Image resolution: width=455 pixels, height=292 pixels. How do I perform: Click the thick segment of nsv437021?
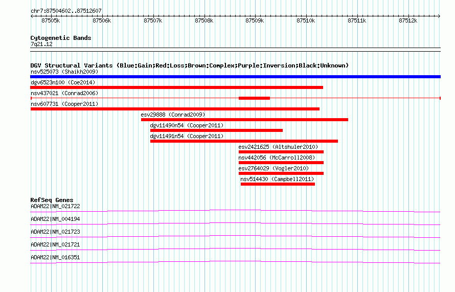pyautogui.click(x=254, y=98)
